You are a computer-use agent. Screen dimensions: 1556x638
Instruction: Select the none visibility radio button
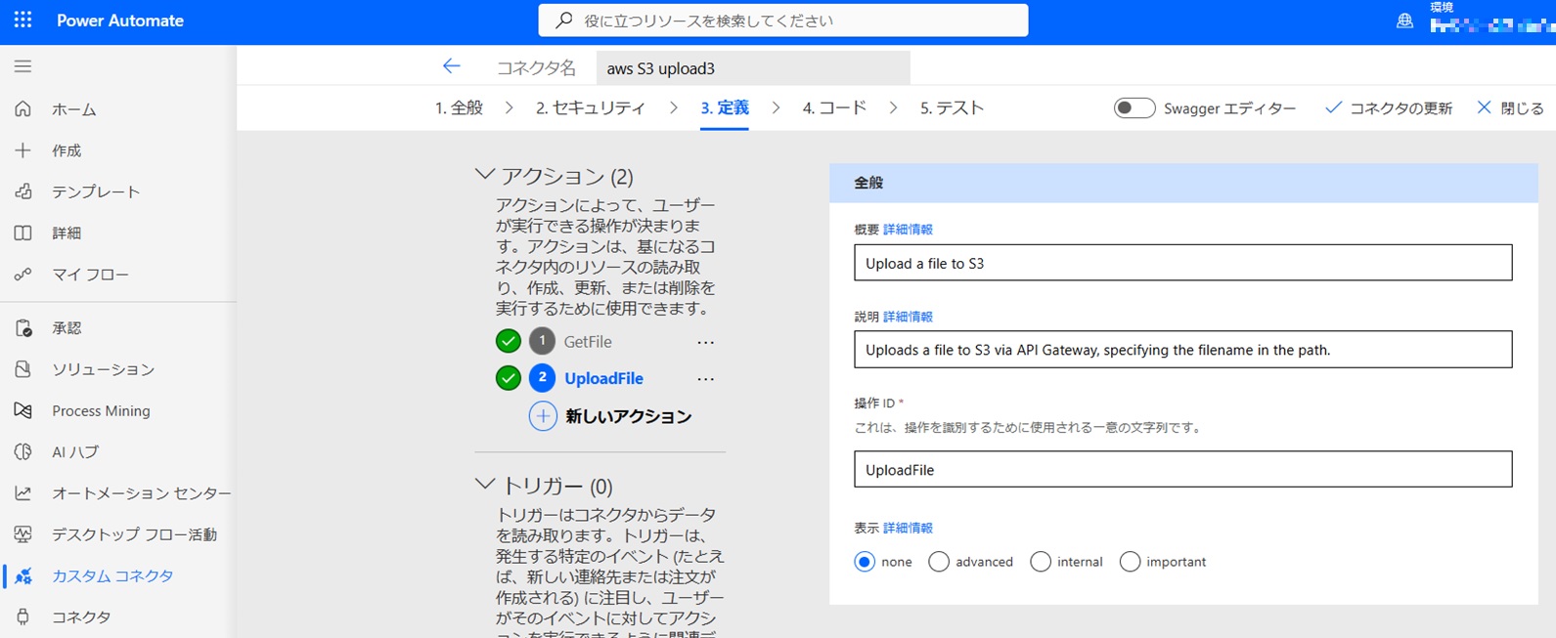click(x=865, y=562)
